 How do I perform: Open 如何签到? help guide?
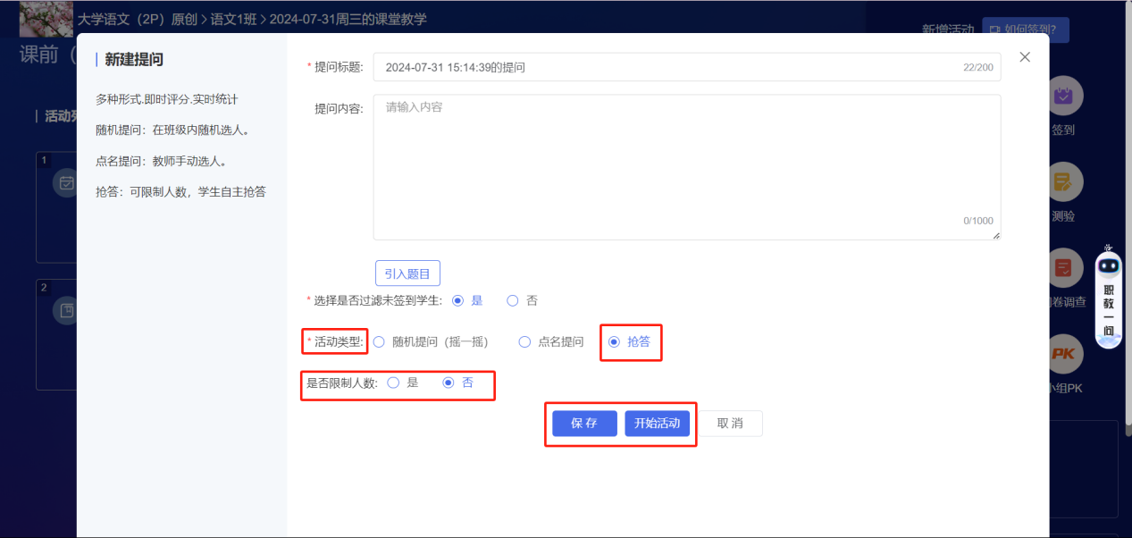tap(1024, 29)
